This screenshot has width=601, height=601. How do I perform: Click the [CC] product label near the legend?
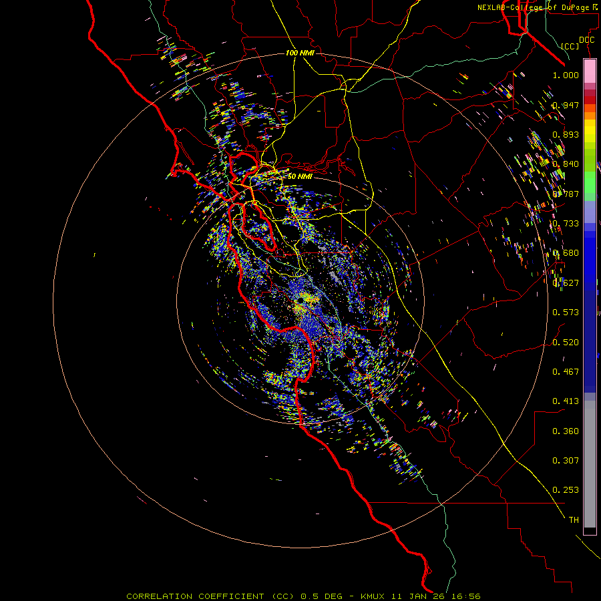point(570,46)
